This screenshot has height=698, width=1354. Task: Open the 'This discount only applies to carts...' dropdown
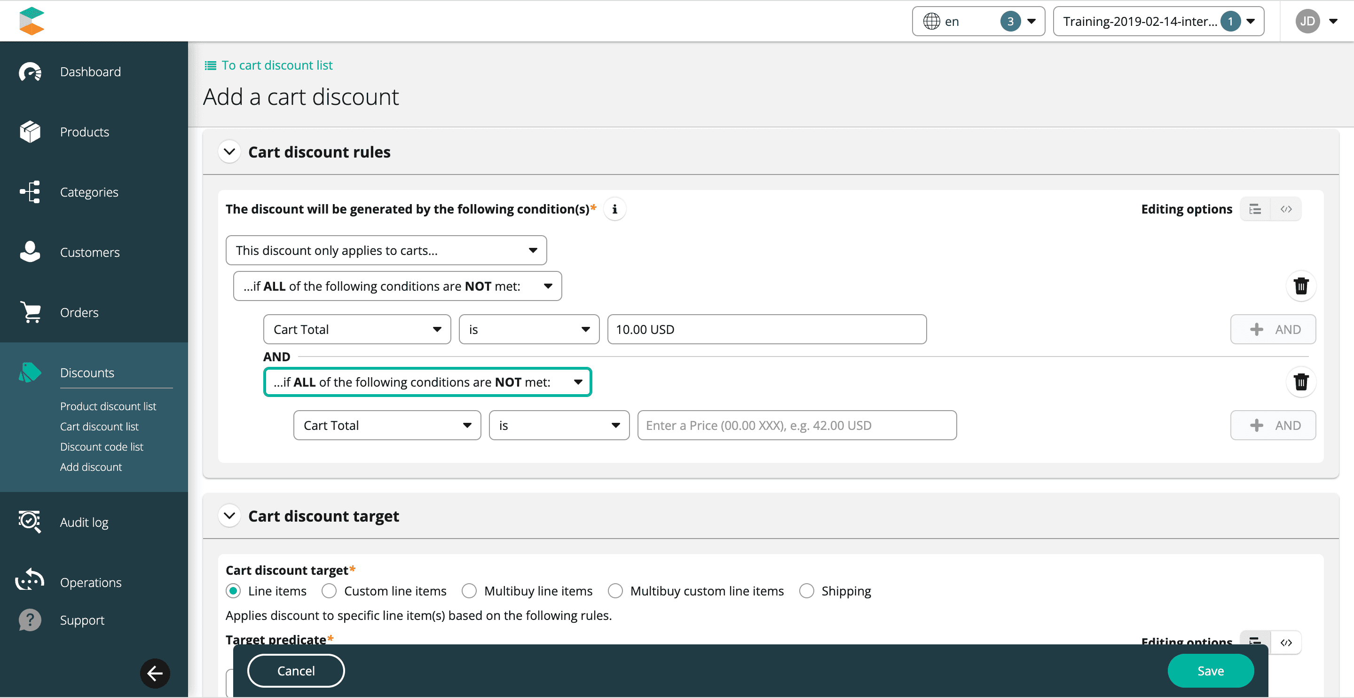[386, 250]
